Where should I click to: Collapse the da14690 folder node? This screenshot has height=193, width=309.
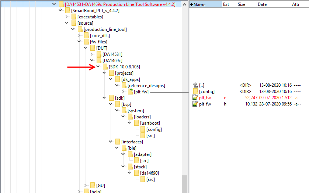click(130, 173)
